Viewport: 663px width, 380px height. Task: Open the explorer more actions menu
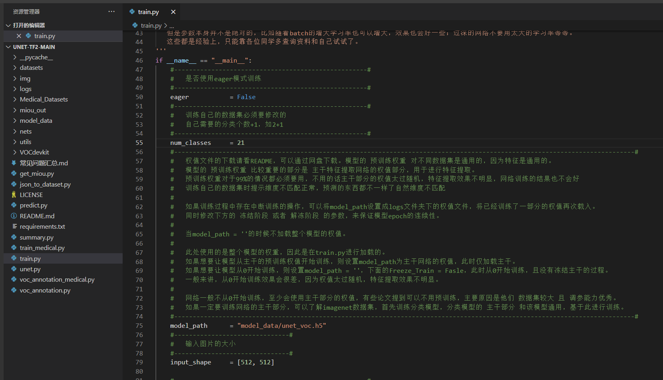coord(111,11)
